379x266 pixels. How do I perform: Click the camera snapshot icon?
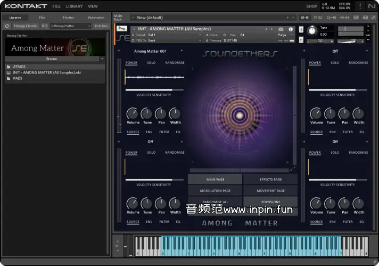tap(281, 29)
